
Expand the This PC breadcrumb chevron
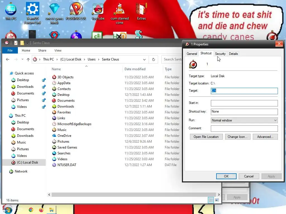pos(57,60)
